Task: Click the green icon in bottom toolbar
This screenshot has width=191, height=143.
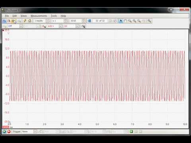Action: 131,131
